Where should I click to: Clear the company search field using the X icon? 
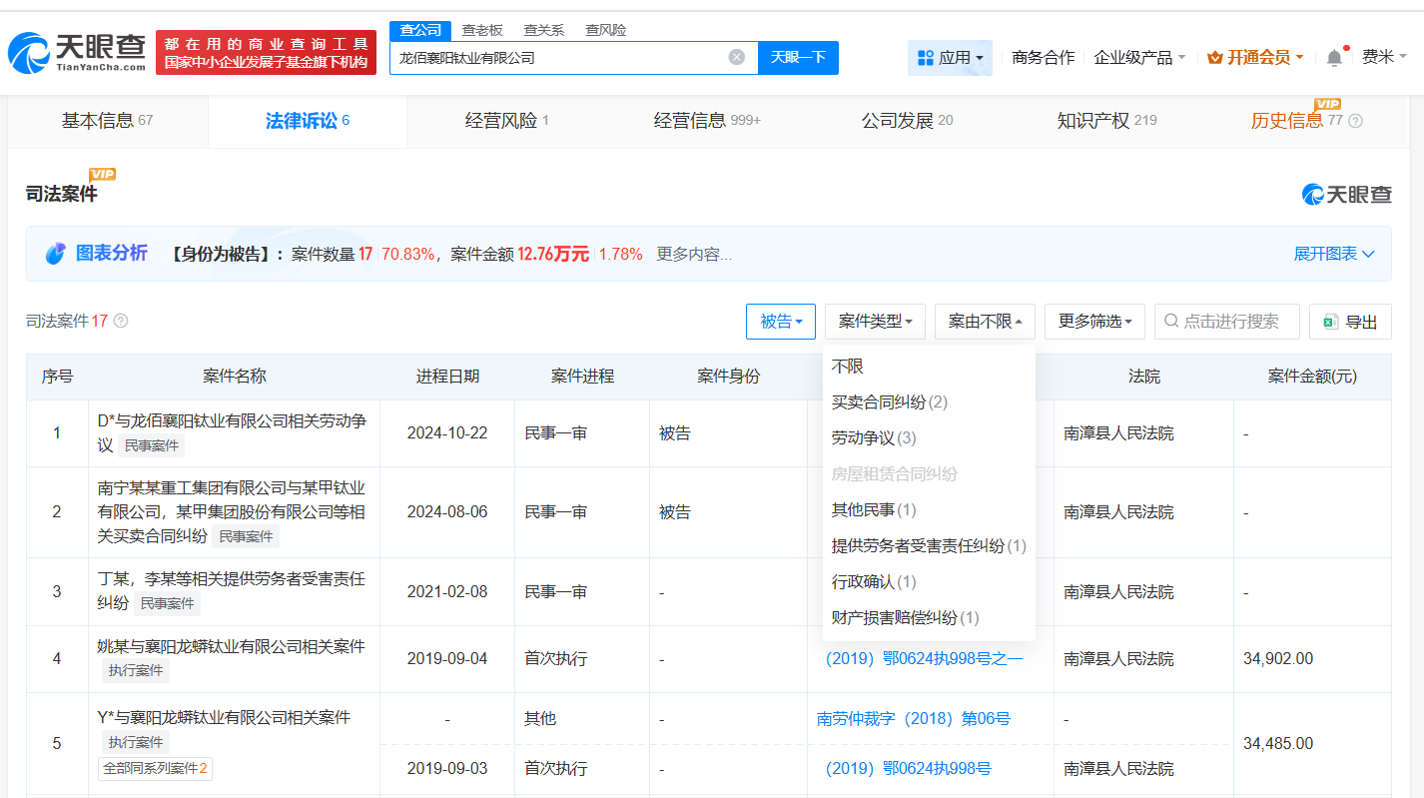click(x=738, y=58)
